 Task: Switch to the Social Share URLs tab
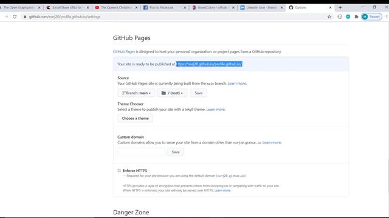pos(67,8)
